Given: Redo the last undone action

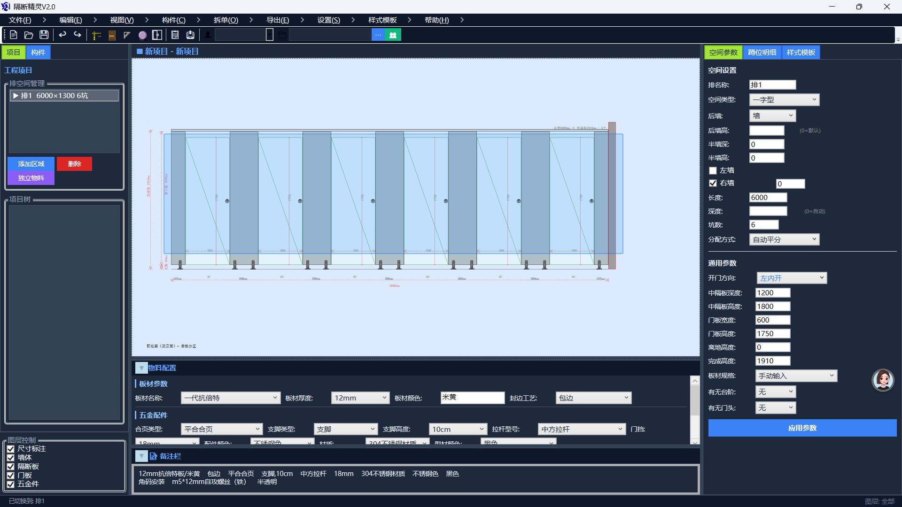Looking at the screenshot, I should click(x=78, y=35).
